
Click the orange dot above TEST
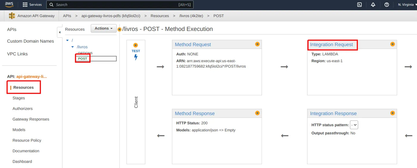pos(136,45)
